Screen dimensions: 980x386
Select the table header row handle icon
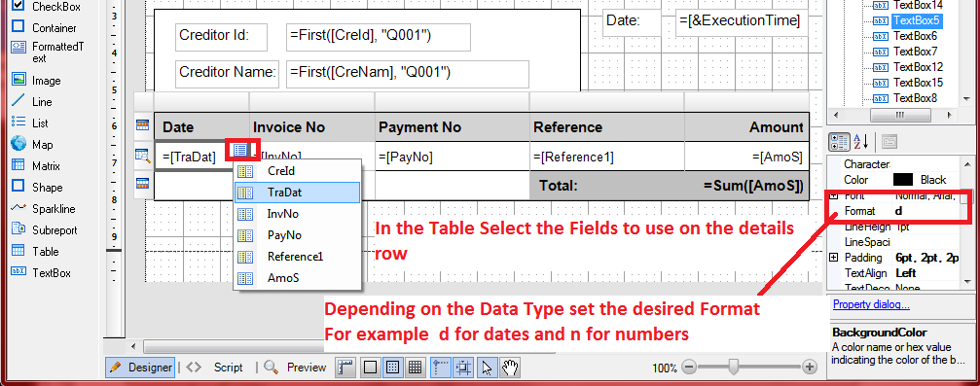click(x=143, y=125)
